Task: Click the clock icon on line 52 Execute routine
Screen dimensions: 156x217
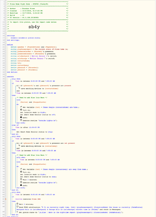Action: tap(21, 120)
